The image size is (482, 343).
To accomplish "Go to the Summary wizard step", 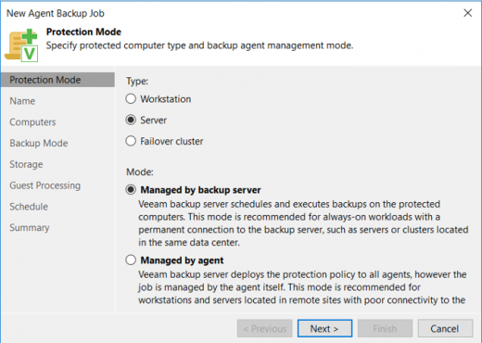I will (30, 228).
